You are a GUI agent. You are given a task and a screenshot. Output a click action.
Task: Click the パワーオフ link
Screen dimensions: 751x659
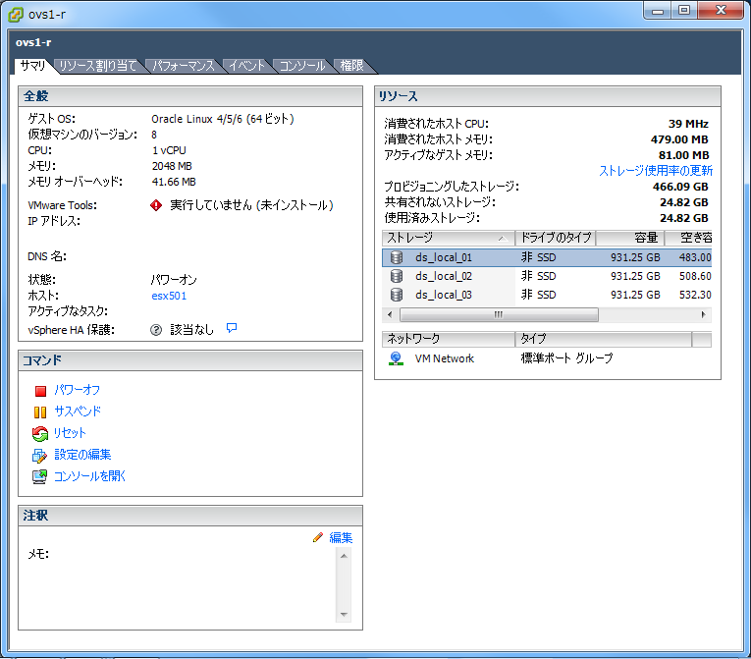click(78, 390)
